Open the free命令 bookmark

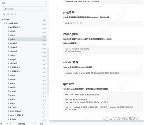coord(13,91)
